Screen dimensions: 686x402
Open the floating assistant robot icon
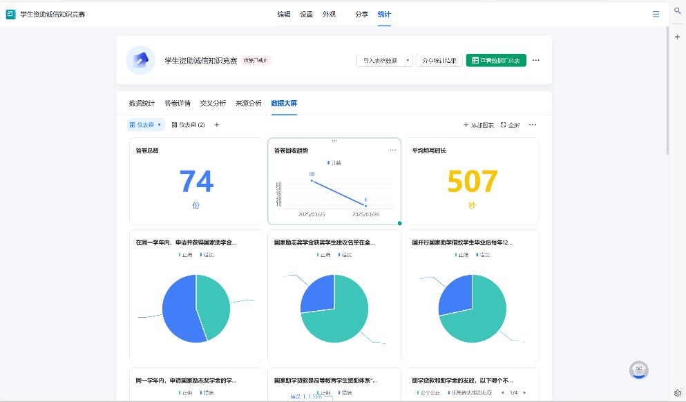(638, 370)
